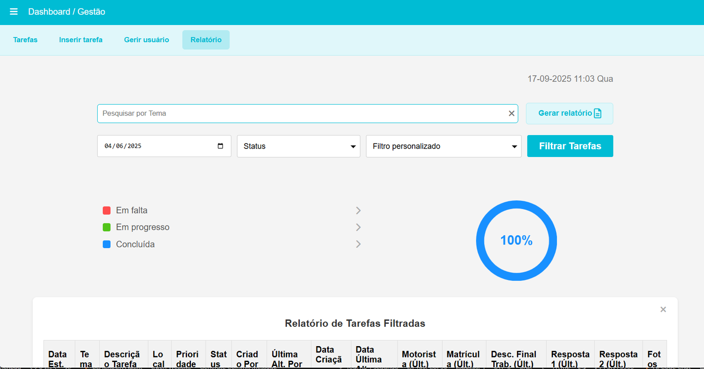Expand the Em falta chevron arrow
This screenshot has width=704, height=369.
click(x=358, y=211)
